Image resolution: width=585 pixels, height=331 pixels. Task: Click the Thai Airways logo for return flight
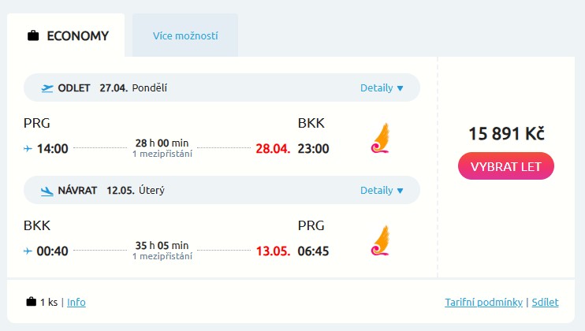click(380, 240)
